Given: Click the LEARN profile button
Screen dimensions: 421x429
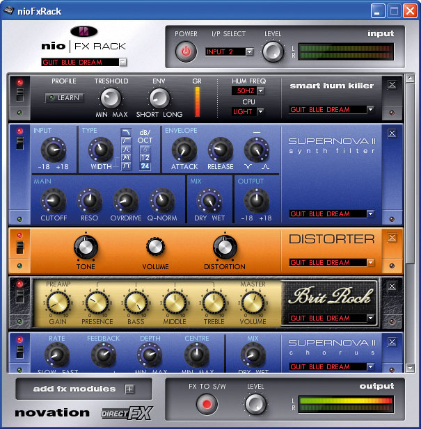Looking at the screenshot, I should (65, 97).
